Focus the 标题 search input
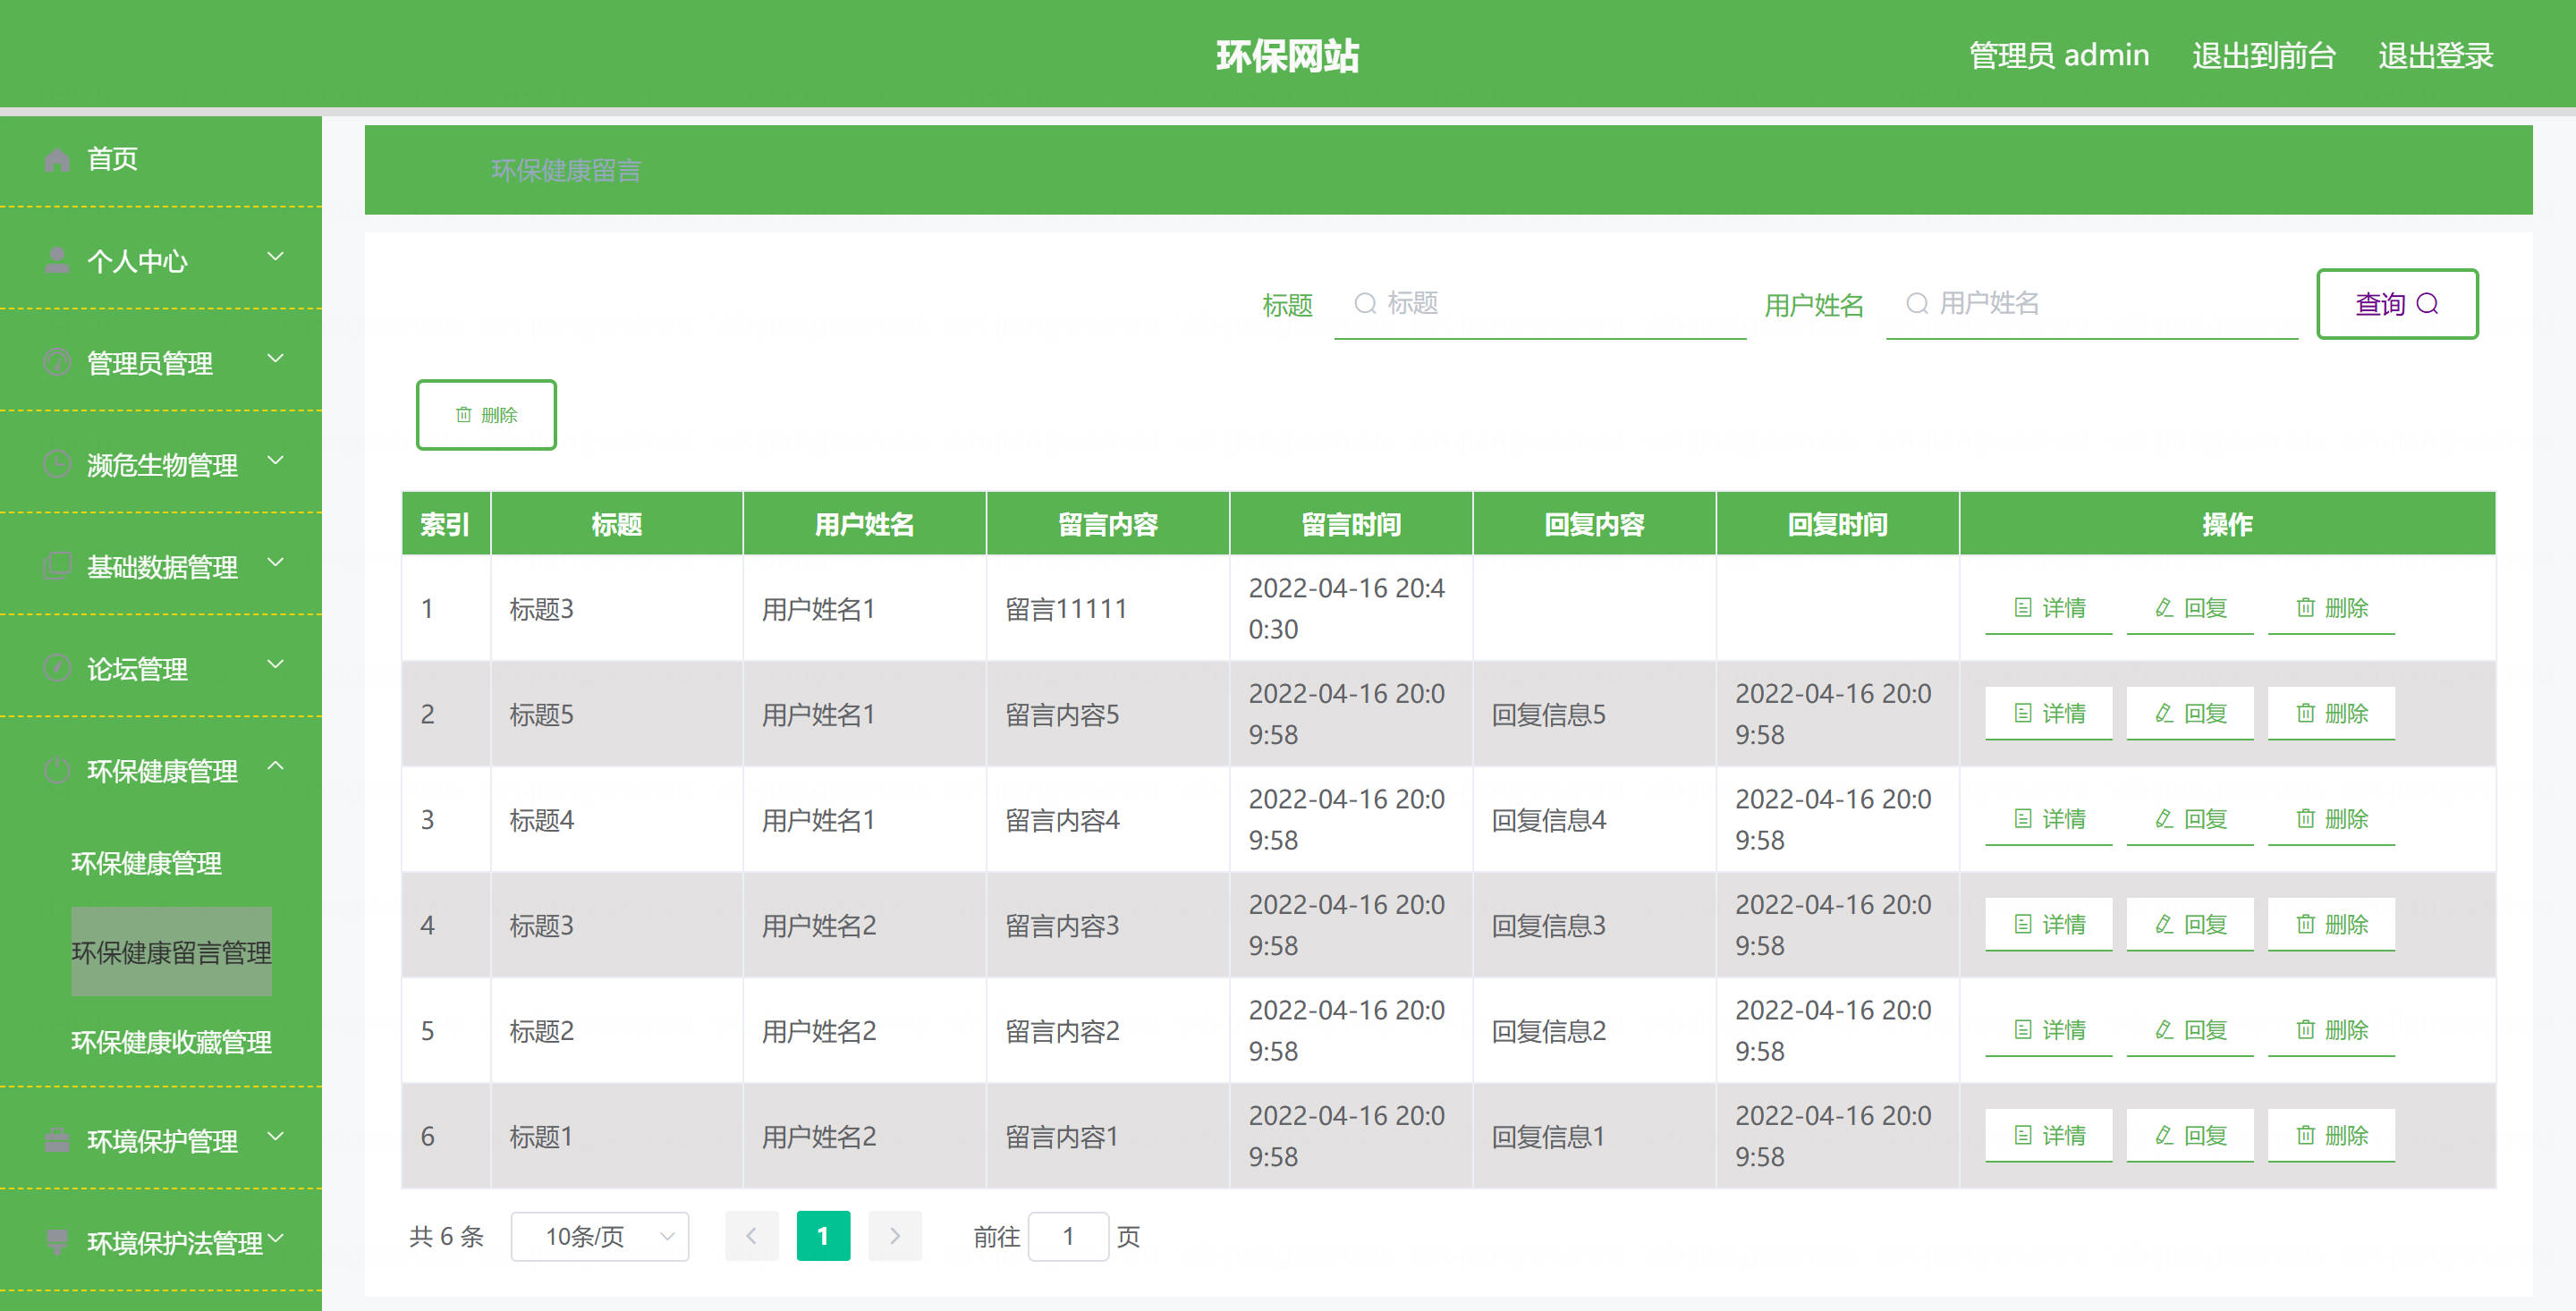Viewport: 2576px width, 1311px height. (1540, 304)
